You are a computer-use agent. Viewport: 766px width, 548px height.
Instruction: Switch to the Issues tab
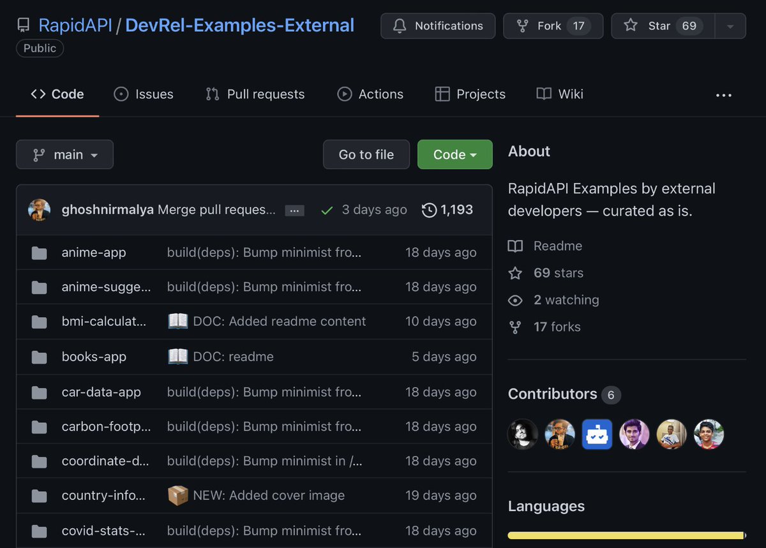tap(144, 94)
